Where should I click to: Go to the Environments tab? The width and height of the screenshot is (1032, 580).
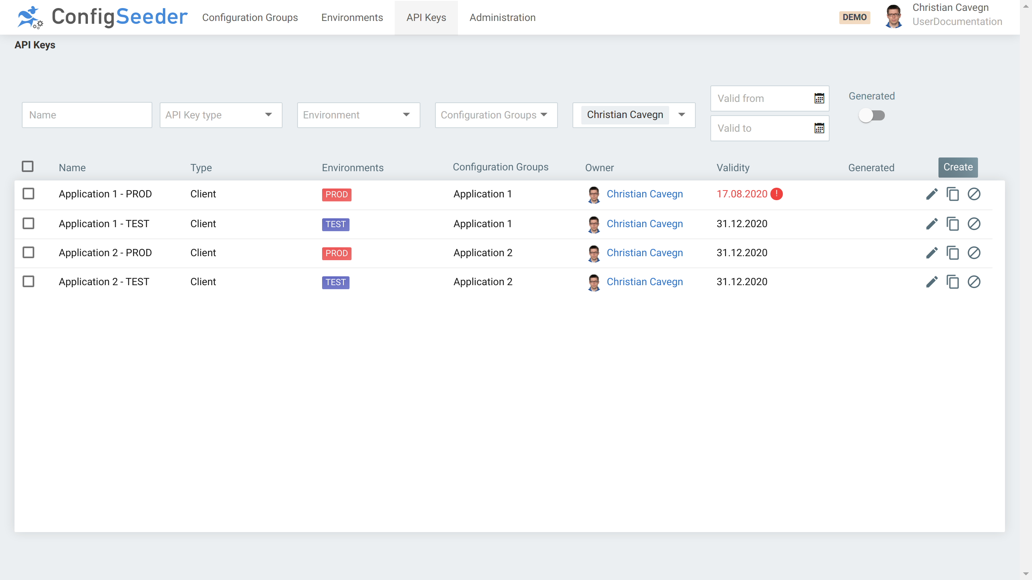[352, 18]
